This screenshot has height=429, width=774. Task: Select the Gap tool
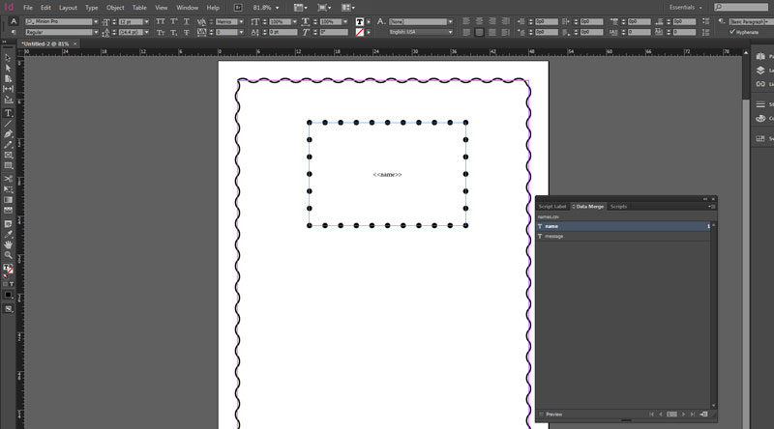tap(8, 89)
